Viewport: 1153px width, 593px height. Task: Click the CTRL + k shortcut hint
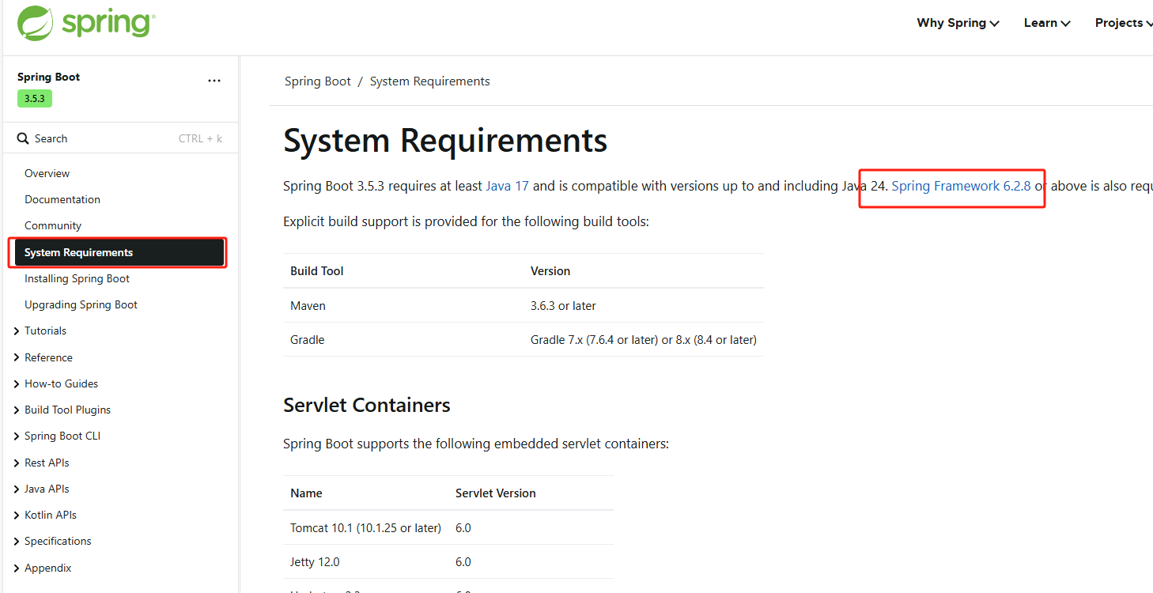pyautogui.click(x=200, y=138)
